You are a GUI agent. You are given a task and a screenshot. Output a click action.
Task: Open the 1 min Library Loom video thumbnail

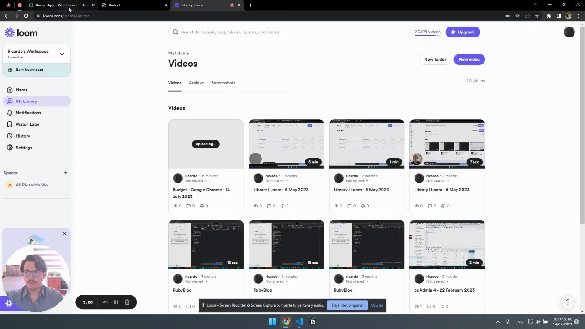367,144
